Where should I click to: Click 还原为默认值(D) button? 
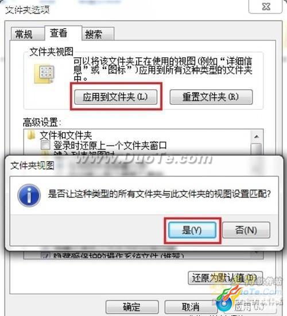coord(225,278)
